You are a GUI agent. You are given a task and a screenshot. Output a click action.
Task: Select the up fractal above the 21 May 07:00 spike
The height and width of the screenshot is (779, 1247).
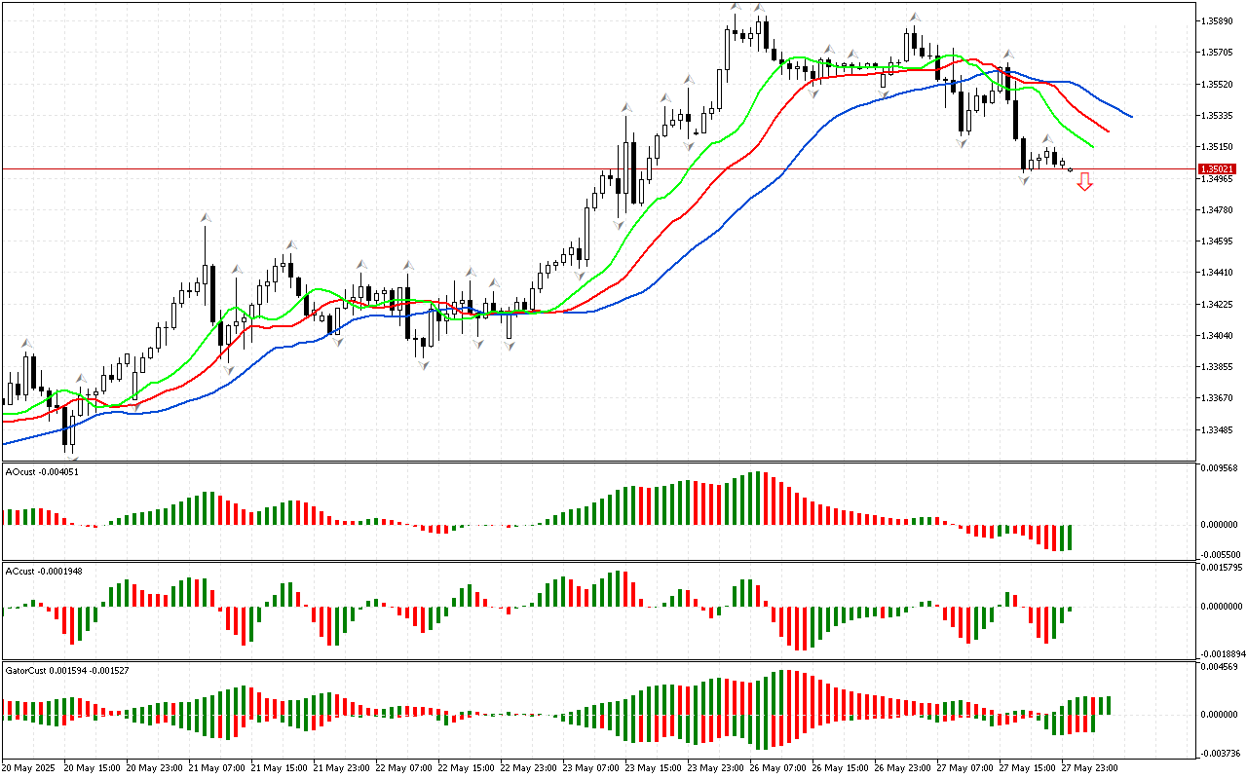tap(205, 216)
